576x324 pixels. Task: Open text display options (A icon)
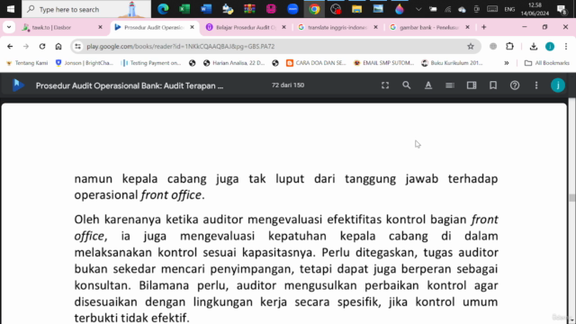(428, 85)
